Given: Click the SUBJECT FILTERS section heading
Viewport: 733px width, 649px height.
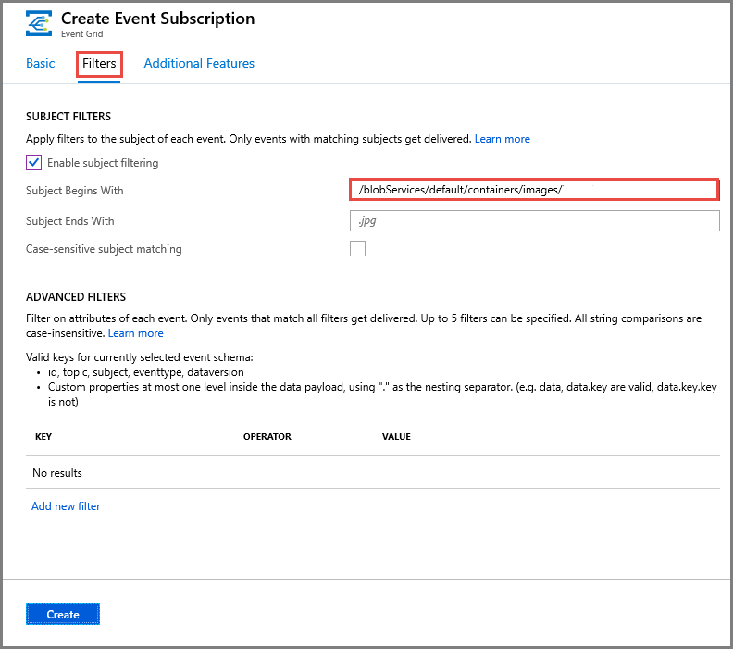Looking at the screenshot, I should coord(68,117).
